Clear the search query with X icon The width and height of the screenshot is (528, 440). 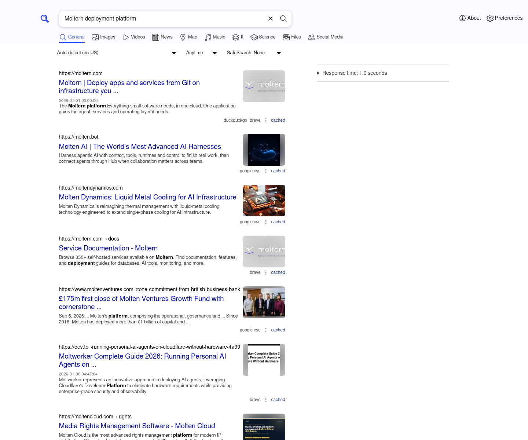click(x=271, y=19)
